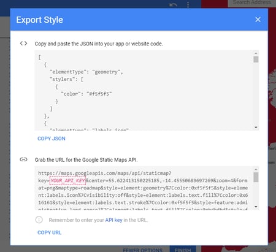Click the "elementType": "geometry" line in the JSON
Image resolution: width=276 pixels, height=252 pixels.
[86, 72]
